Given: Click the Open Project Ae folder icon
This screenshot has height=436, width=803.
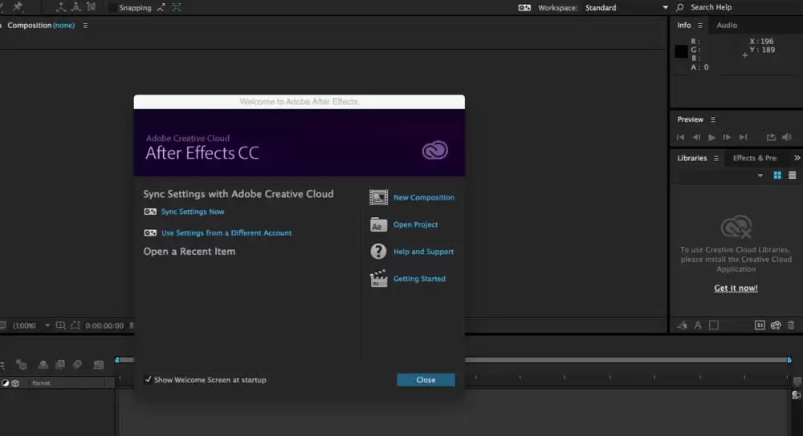Looking at the screenshot, I should (x=378, y=224).
